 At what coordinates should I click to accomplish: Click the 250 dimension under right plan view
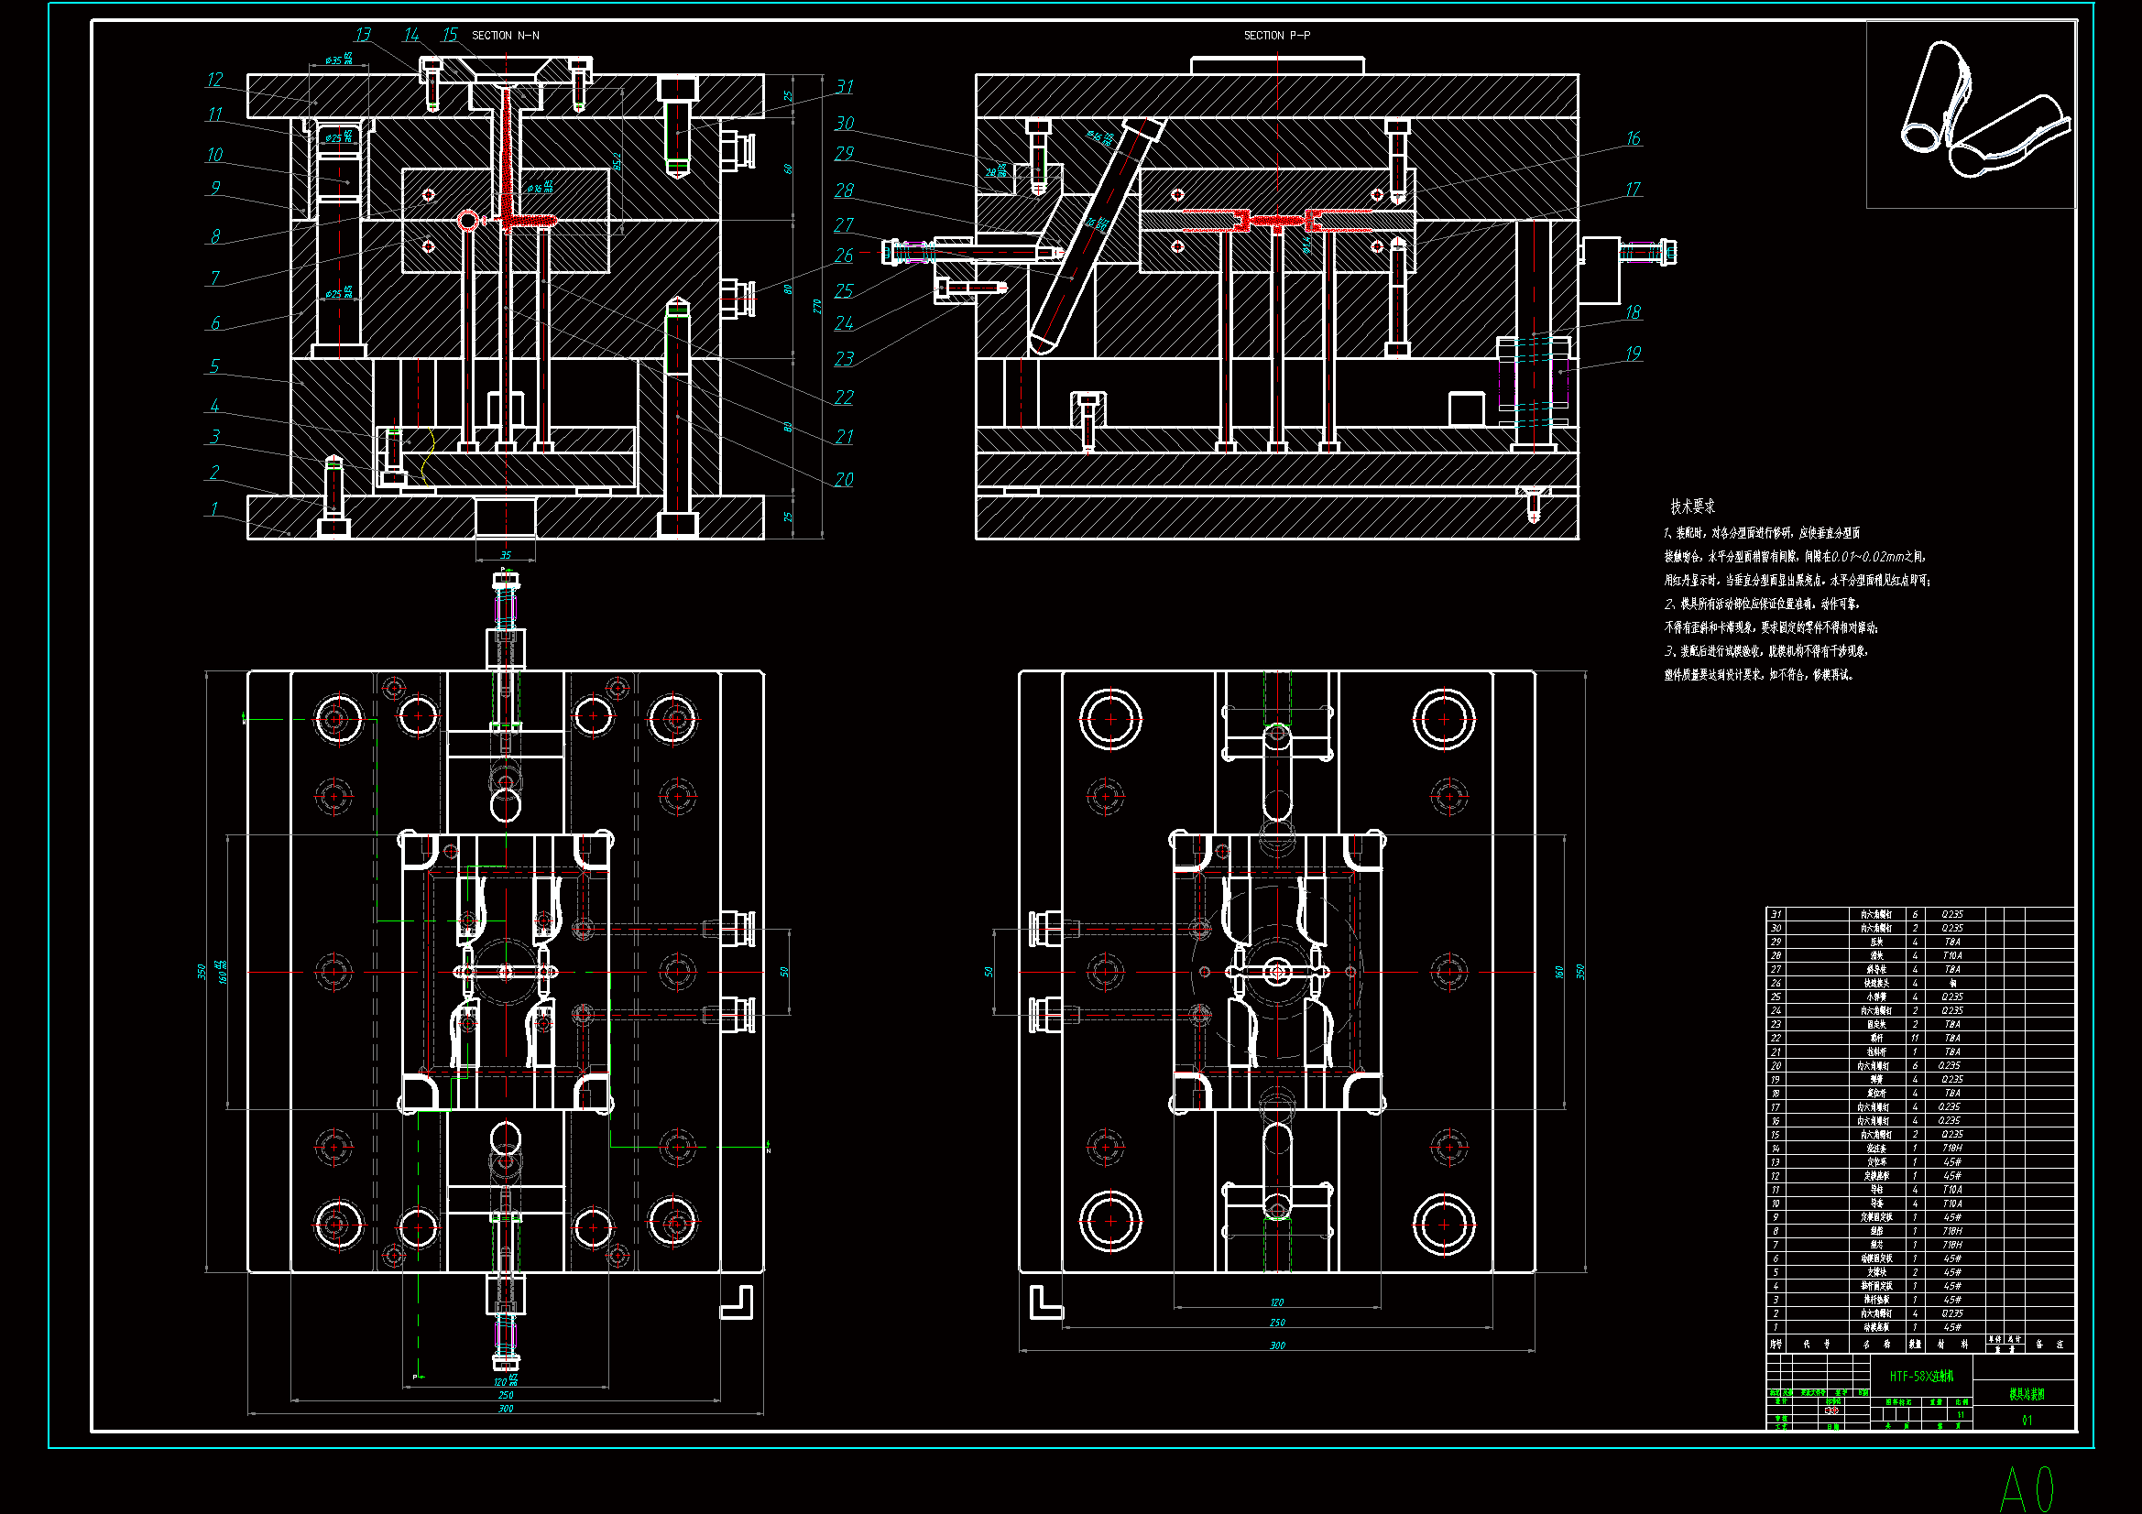coord(1276,1323)
